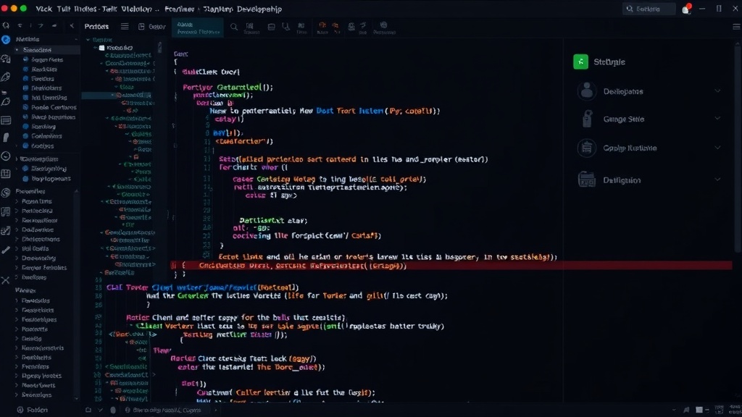Click the white square icon at the status bar's right

pyautogui.click(x=699, y=410)
